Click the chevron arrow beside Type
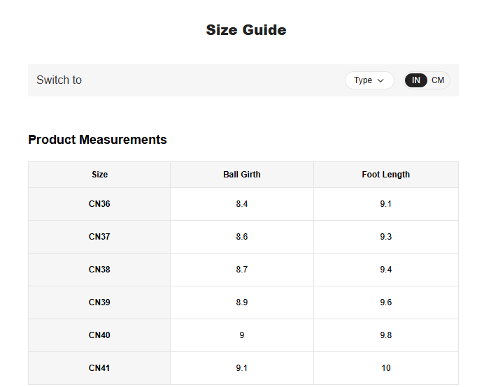The height and width of the screenshot is (387, 477). (x=380, y=80)
